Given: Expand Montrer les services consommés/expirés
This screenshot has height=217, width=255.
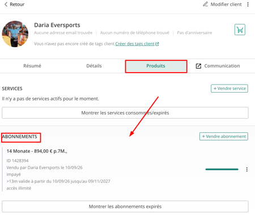Looking at the screenshot, I should coord(125,113).
